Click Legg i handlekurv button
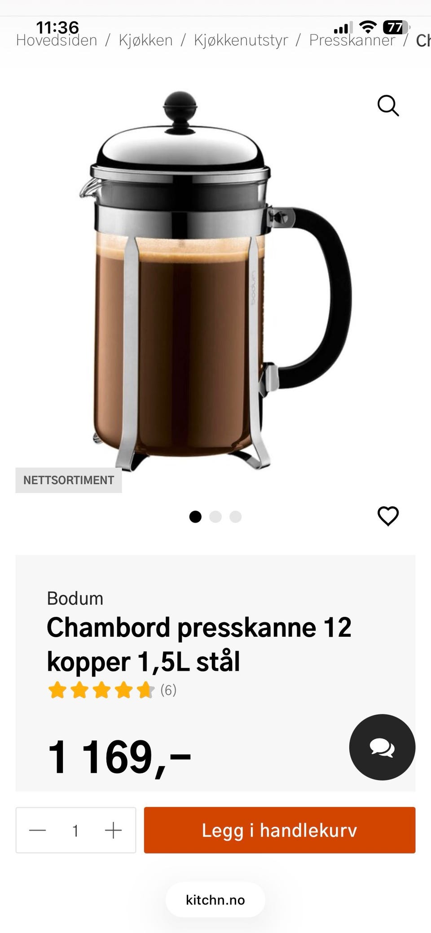The image size is (431, 933). coord(279,830)
